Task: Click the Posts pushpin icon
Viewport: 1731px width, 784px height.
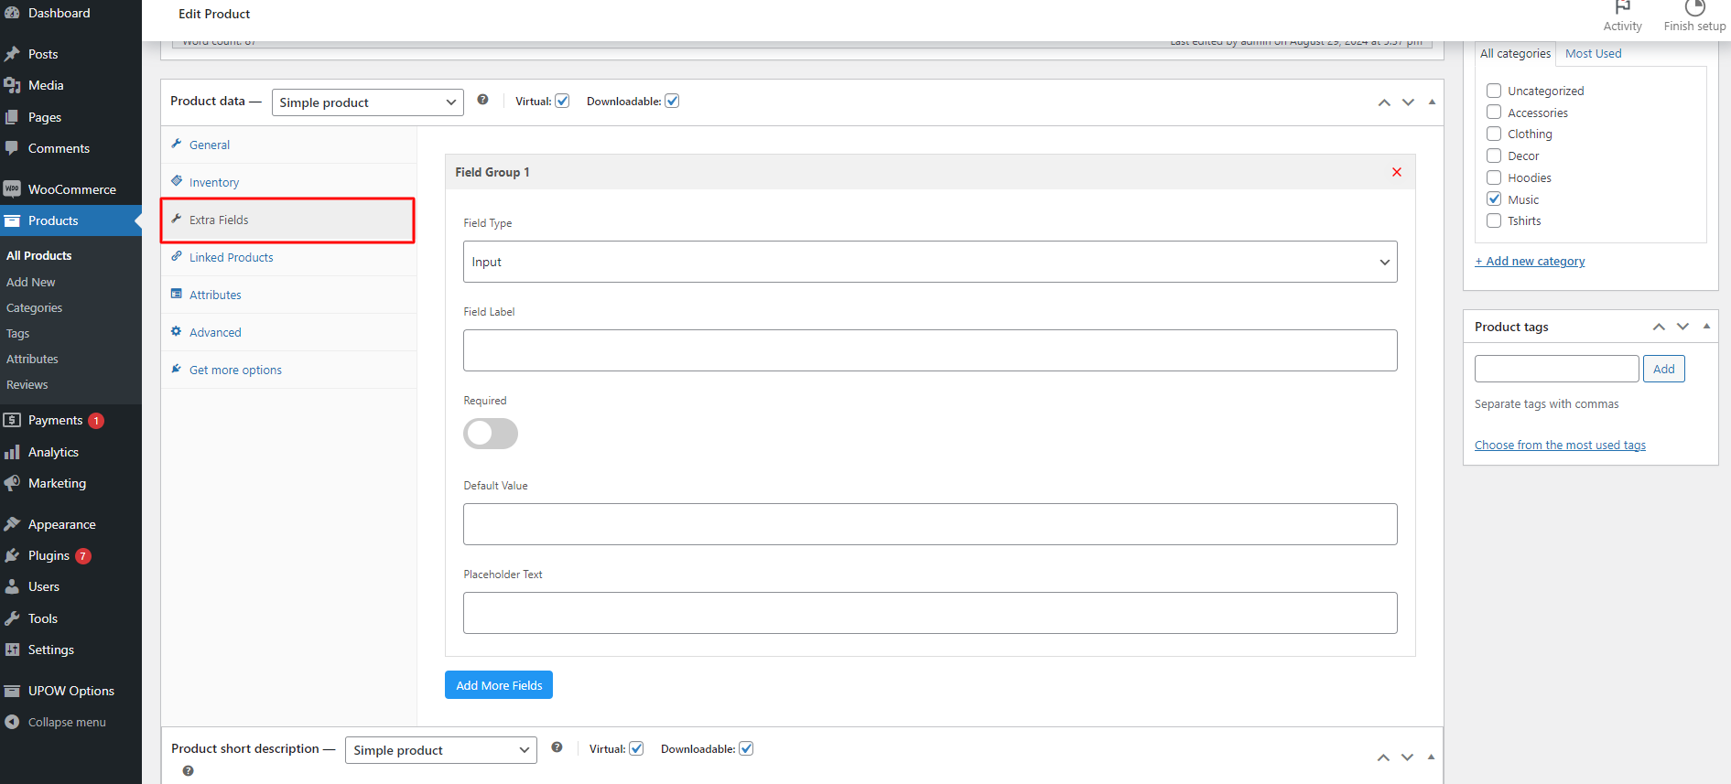Action: coord(12,54)
